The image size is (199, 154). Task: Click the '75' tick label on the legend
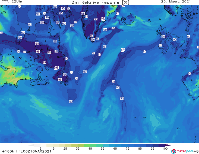[127, 149]
